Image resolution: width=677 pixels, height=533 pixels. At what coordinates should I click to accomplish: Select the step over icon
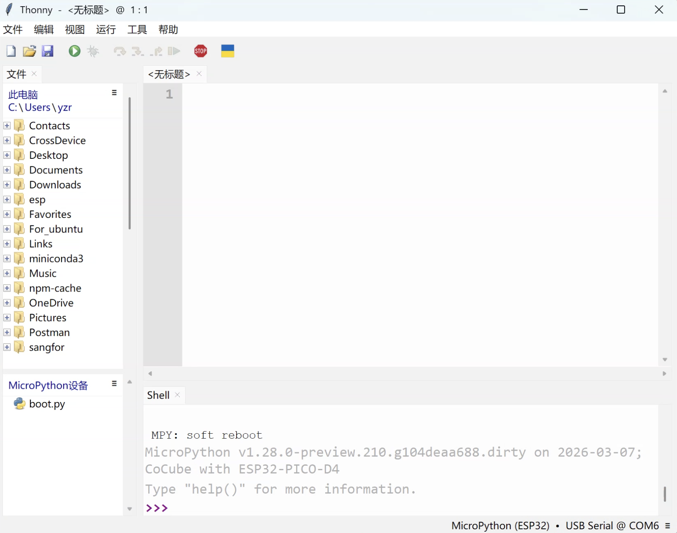(x=120, y=51)
